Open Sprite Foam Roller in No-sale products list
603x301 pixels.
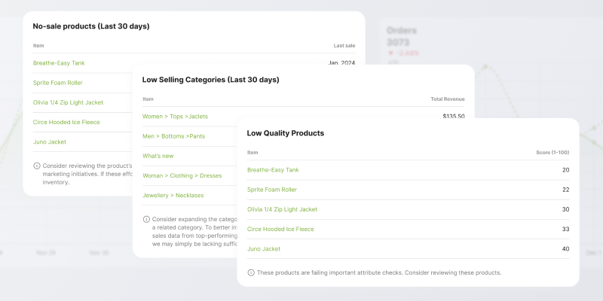[x=58, y=83]
